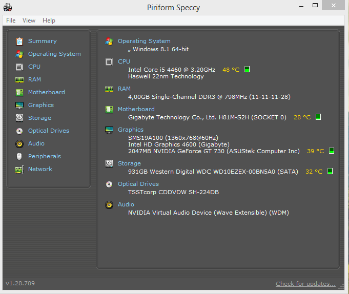
Task: Click the Graphics heading link in summary
Action: (131, 130)
